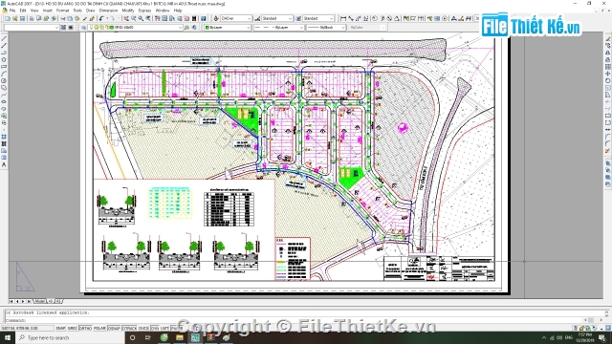Open the Help question-mark icon
The height and width of the screenshot is (344, 612).
pos(204,18)
